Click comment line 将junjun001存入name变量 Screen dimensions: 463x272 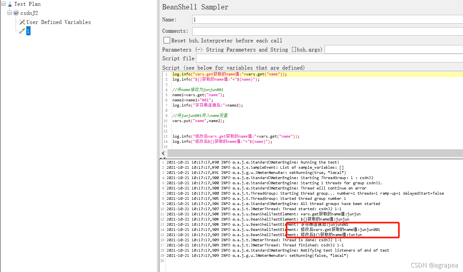coord(200,116)
